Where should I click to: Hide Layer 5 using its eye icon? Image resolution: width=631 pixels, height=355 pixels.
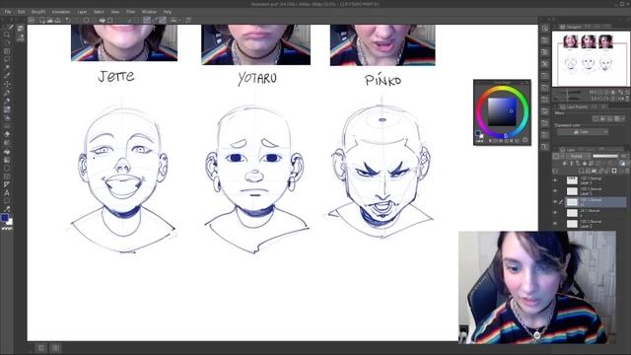point(555,191)
